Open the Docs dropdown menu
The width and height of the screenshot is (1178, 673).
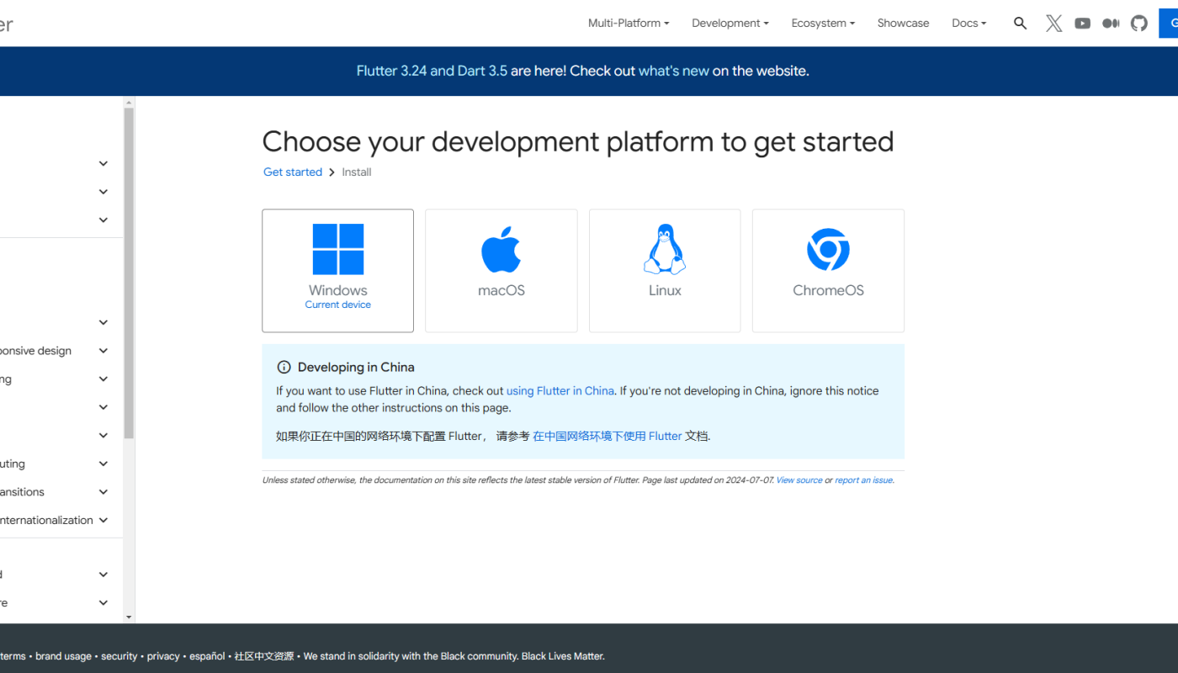click(969, 24)
